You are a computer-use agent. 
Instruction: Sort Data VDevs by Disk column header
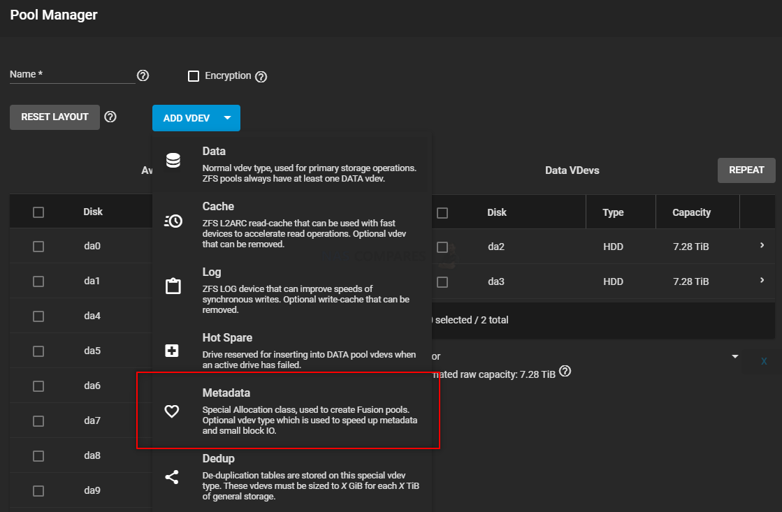pyautogui.click(x=497, y=212)
